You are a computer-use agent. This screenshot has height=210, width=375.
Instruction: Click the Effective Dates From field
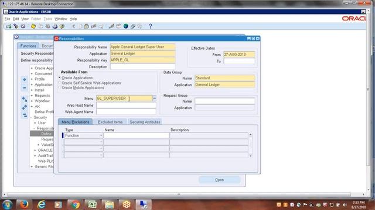pyautogui.click(x=239, y=54)
